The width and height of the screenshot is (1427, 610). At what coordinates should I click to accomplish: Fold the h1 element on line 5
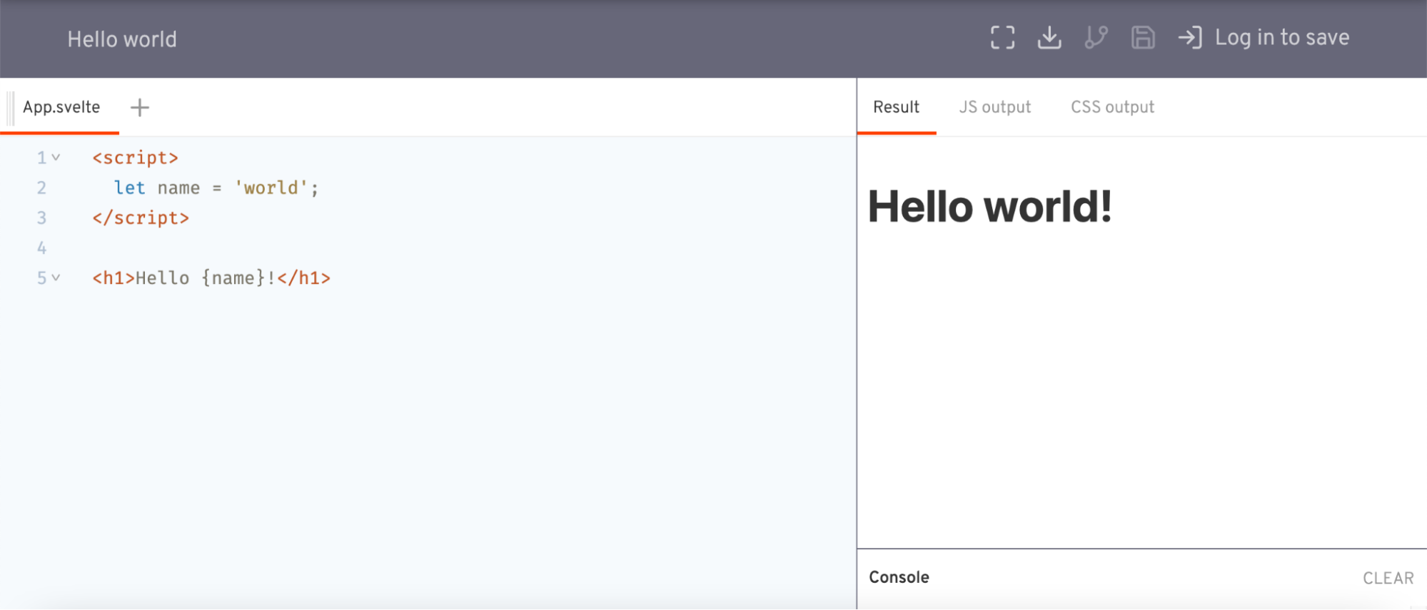click(x=56, y=278)
